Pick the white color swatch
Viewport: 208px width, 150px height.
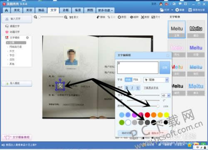click(128, 122)
